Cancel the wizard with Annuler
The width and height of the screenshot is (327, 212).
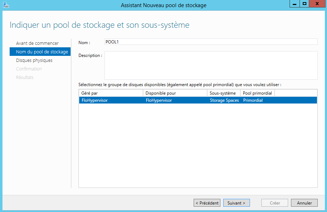click(x=304, y=203)
